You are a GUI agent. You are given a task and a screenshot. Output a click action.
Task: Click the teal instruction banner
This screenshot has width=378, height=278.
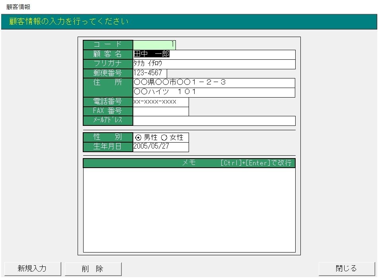(x=189, y=22)
